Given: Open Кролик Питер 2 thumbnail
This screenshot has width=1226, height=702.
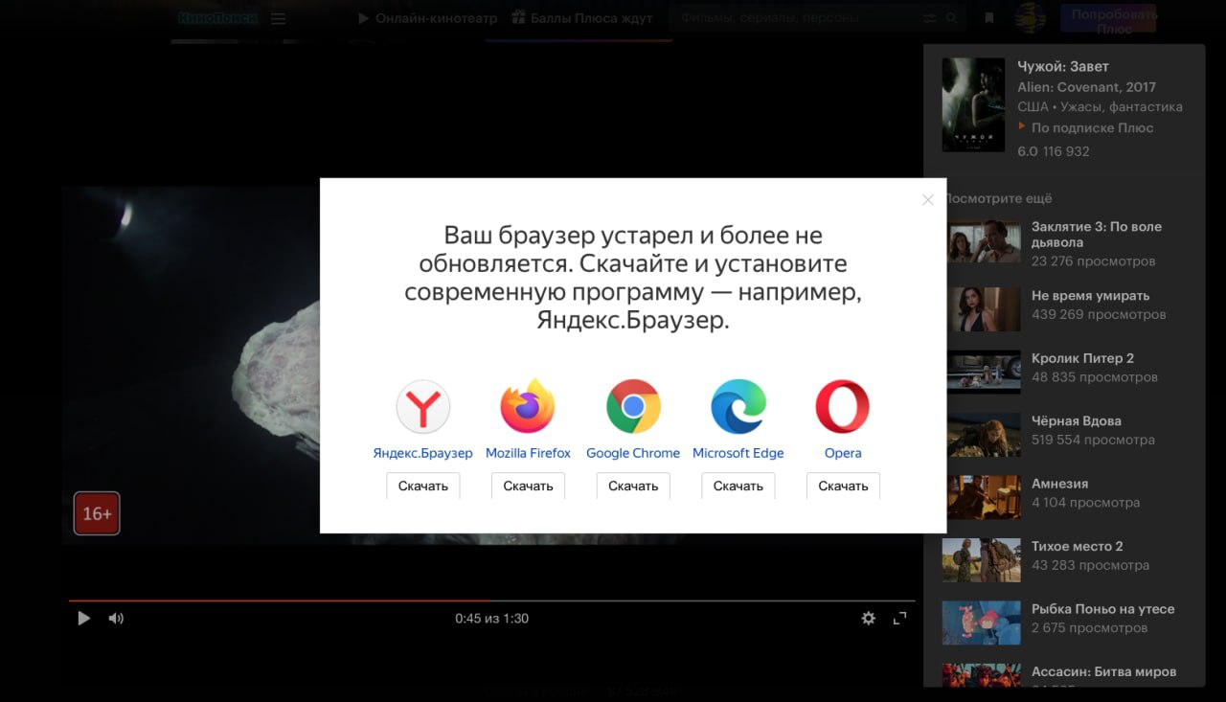Looking at the screenshot, I should [984, 372].
